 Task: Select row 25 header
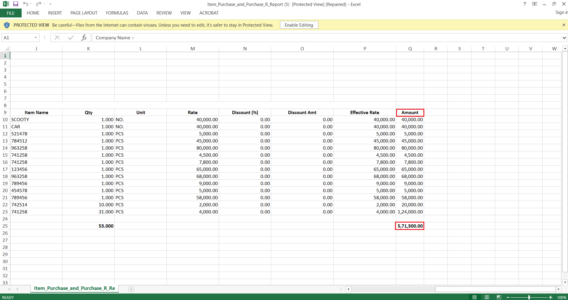pyautogui.click(x=5, y=226)
